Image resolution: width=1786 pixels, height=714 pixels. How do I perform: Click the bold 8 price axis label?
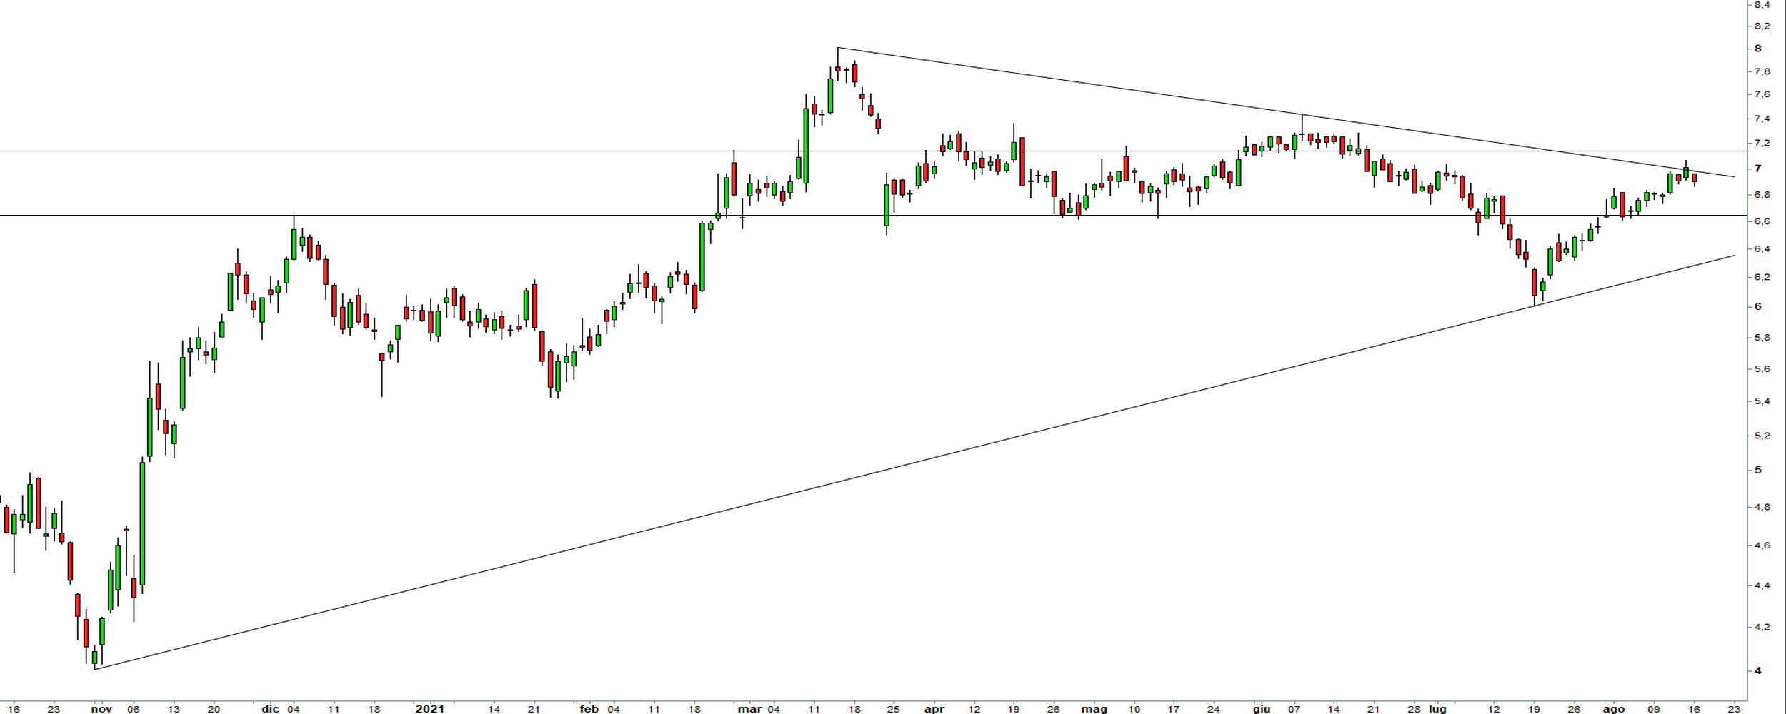1758,49
